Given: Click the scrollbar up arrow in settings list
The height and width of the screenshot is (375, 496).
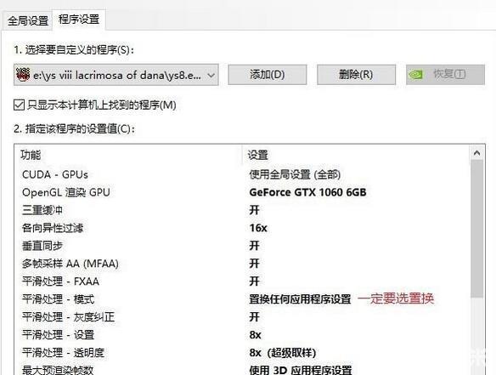Looking at the screenshot, I should coord(476,153).
